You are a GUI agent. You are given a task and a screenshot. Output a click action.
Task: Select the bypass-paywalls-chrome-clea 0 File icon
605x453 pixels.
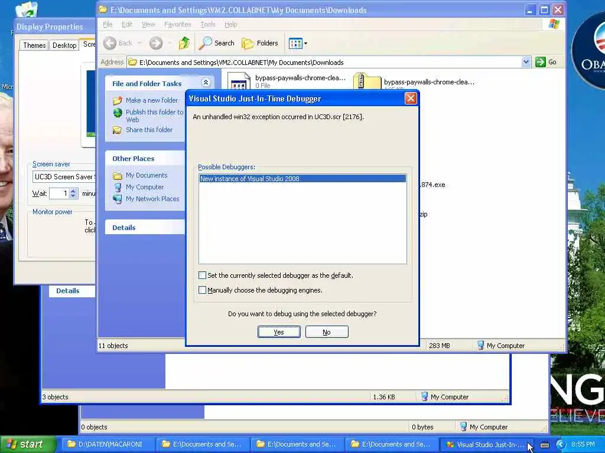tap(239, 81)
